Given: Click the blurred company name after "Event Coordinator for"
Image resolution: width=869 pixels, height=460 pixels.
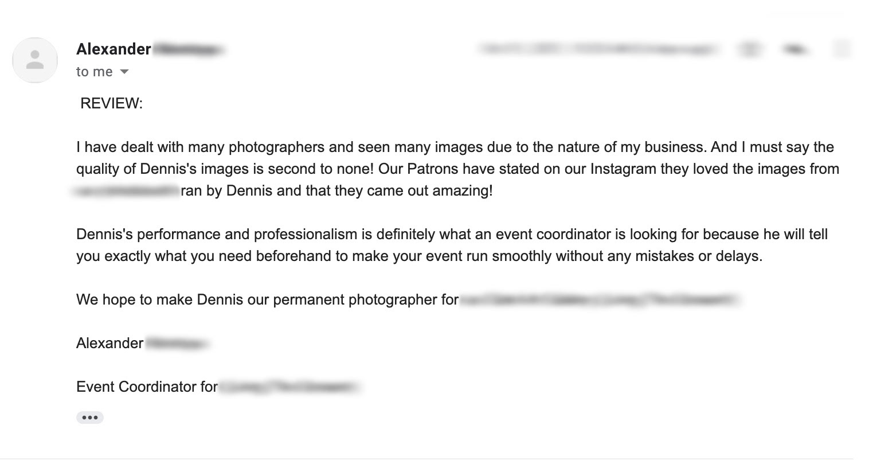Looking at the screenshot, I should click(290, 387).
